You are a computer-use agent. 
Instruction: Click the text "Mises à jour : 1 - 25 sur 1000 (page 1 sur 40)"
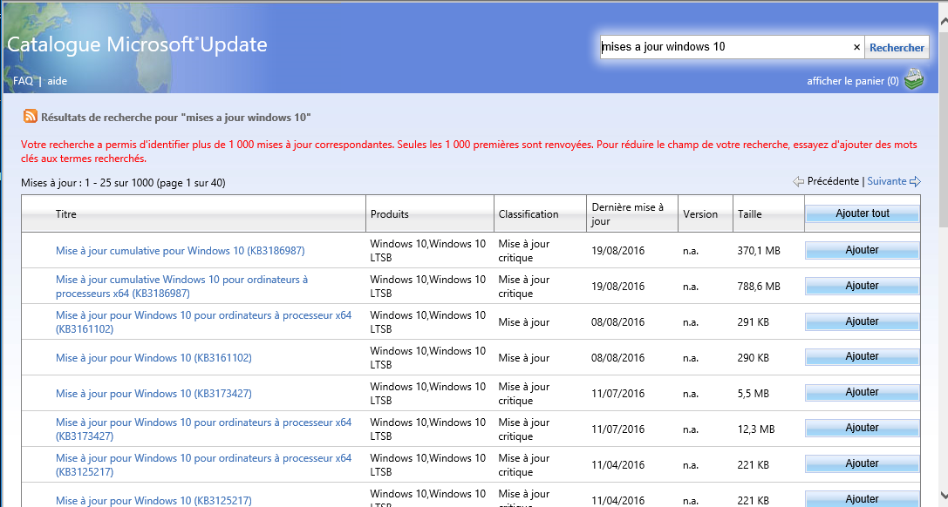click(x=123, y=183)
